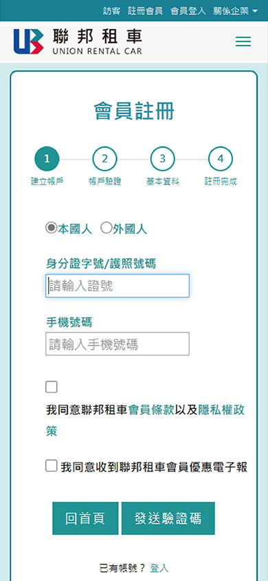Enable the 會員優惠電子報 newsletter checkbox
Screen dimensions: 268x581
[52, 466]
